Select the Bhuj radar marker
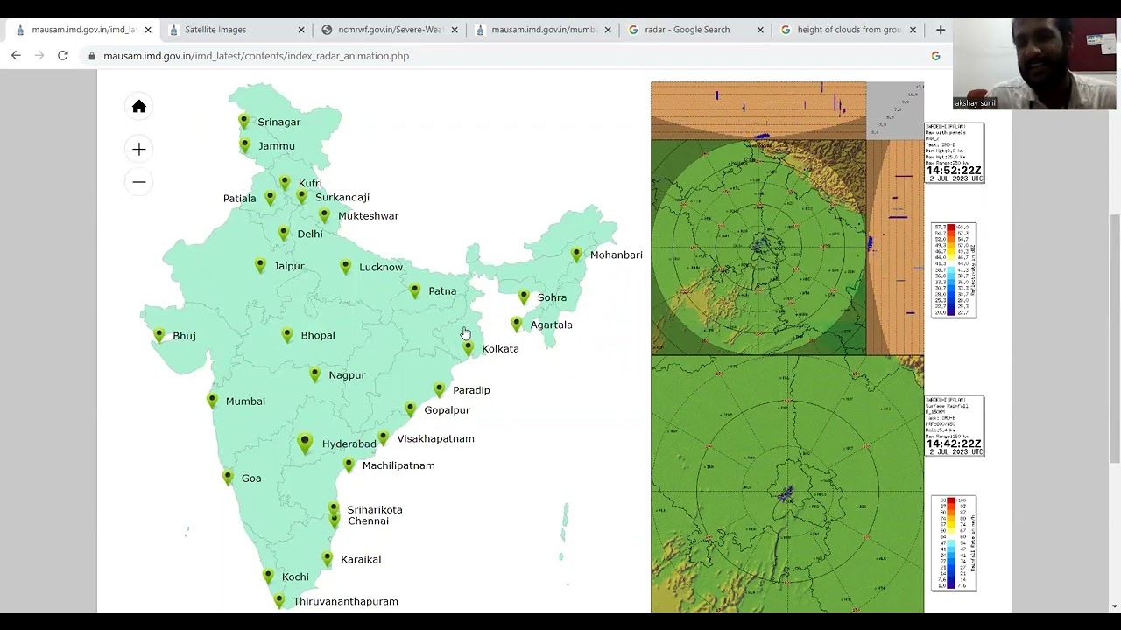 pos(159,335)
